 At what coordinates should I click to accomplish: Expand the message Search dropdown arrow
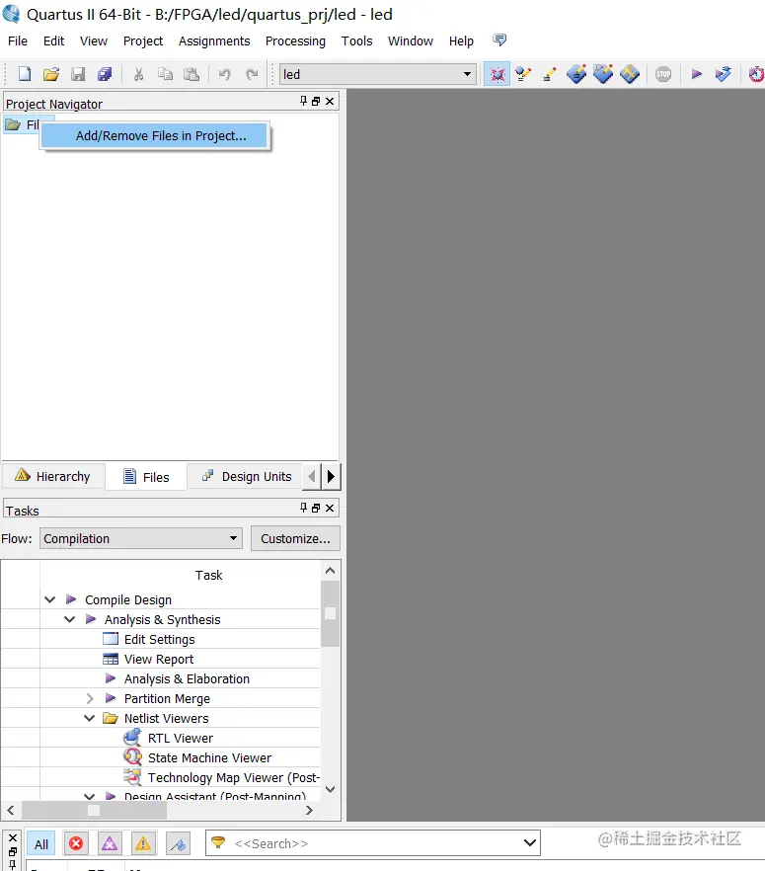pyautogui.click(x=530, y=842)
